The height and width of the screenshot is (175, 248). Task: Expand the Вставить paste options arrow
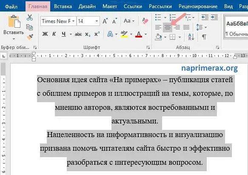pyautogui.click(x=14, y=39)
